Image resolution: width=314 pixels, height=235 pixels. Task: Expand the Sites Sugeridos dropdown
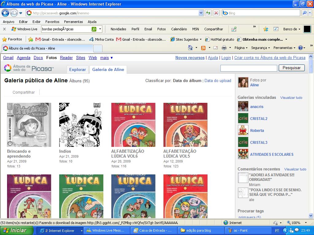coord(201,39)
